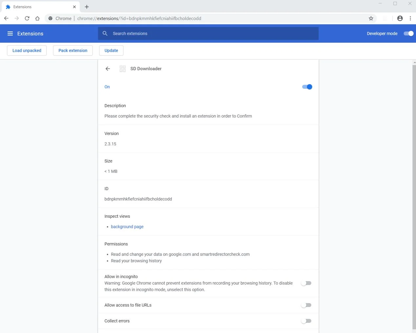Screen dimensions: 416x333
Task: Open Chrome's three-dot customize menu
Action: point(410,18)
